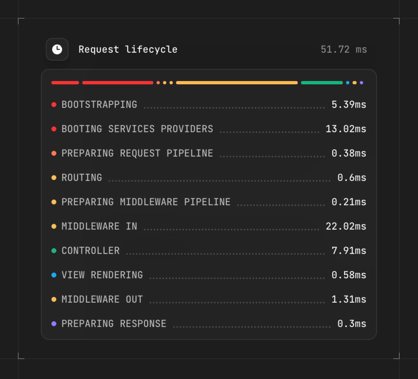Click the first short red timeline segment
The image size is (418, 379).
click(65, 83)
